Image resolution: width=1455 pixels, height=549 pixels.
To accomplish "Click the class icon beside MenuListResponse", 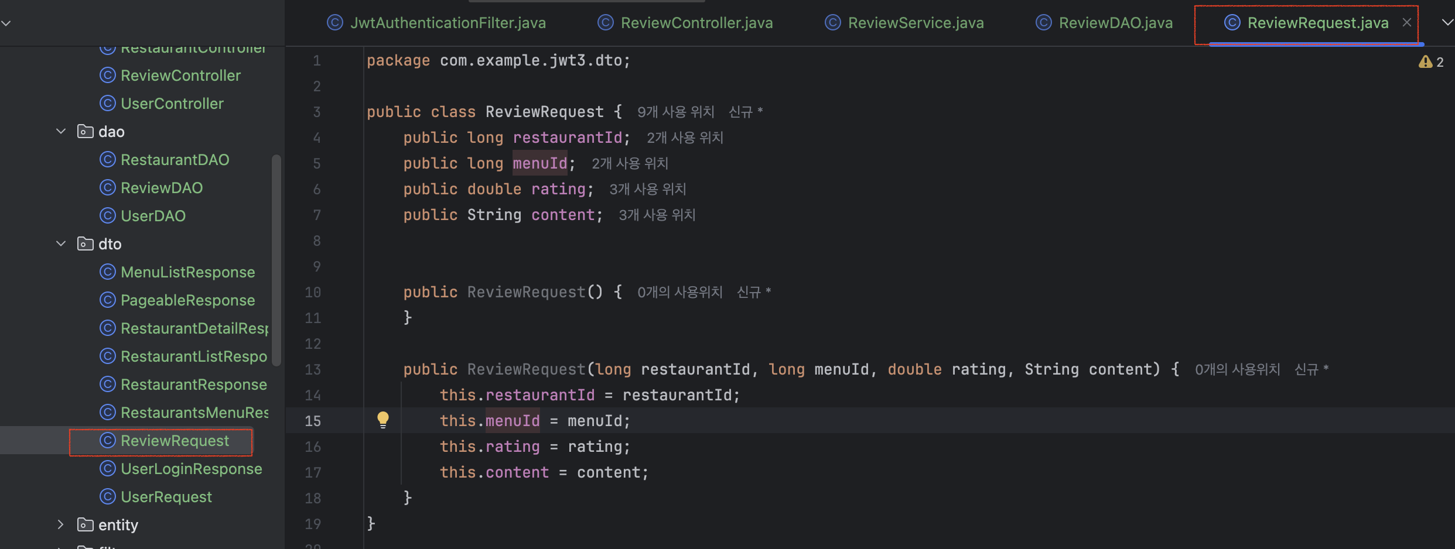I will [x=108, y=272].
